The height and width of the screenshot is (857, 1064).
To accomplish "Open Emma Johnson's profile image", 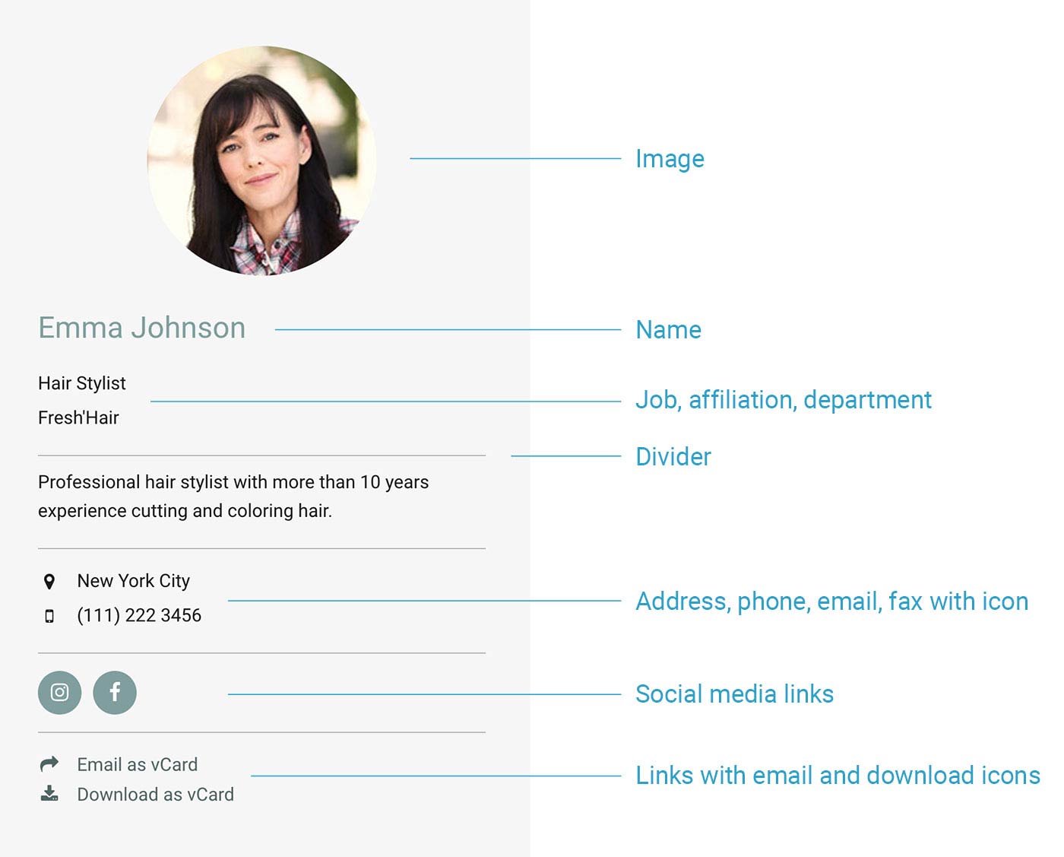I will (x=262, y=158).
